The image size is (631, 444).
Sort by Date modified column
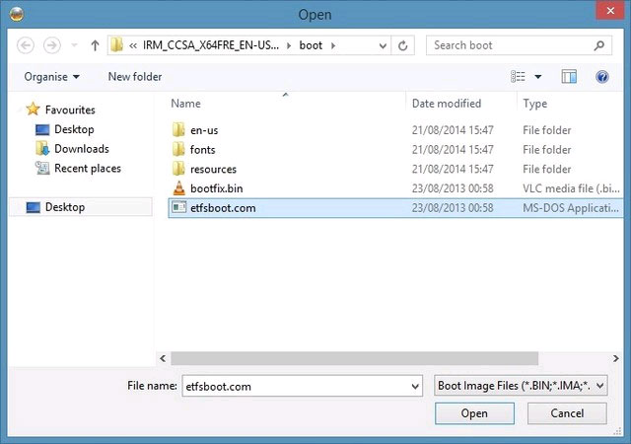coord(447,104)
